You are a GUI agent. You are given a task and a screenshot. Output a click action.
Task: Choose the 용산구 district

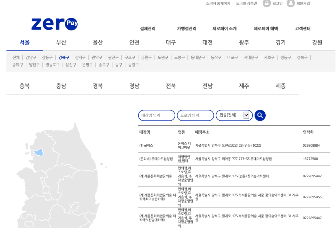coord(71,65)
